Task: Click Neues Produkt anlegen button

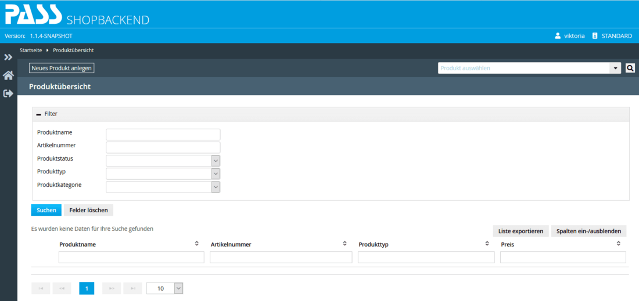Action: [62, 68]
